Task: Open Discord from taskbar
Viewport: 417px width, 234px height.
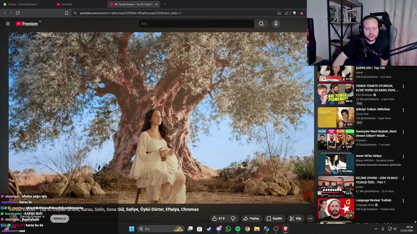Action: [219, 229]
